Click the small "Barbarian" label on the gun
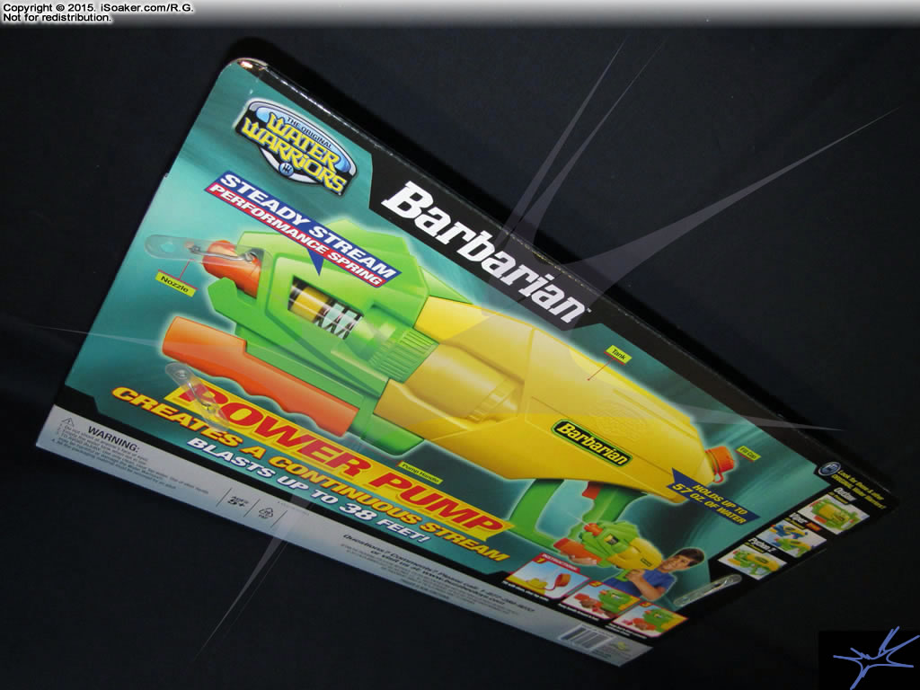Image resolution: width=920 pixels, height=690 pixels. tap(591, 442)
